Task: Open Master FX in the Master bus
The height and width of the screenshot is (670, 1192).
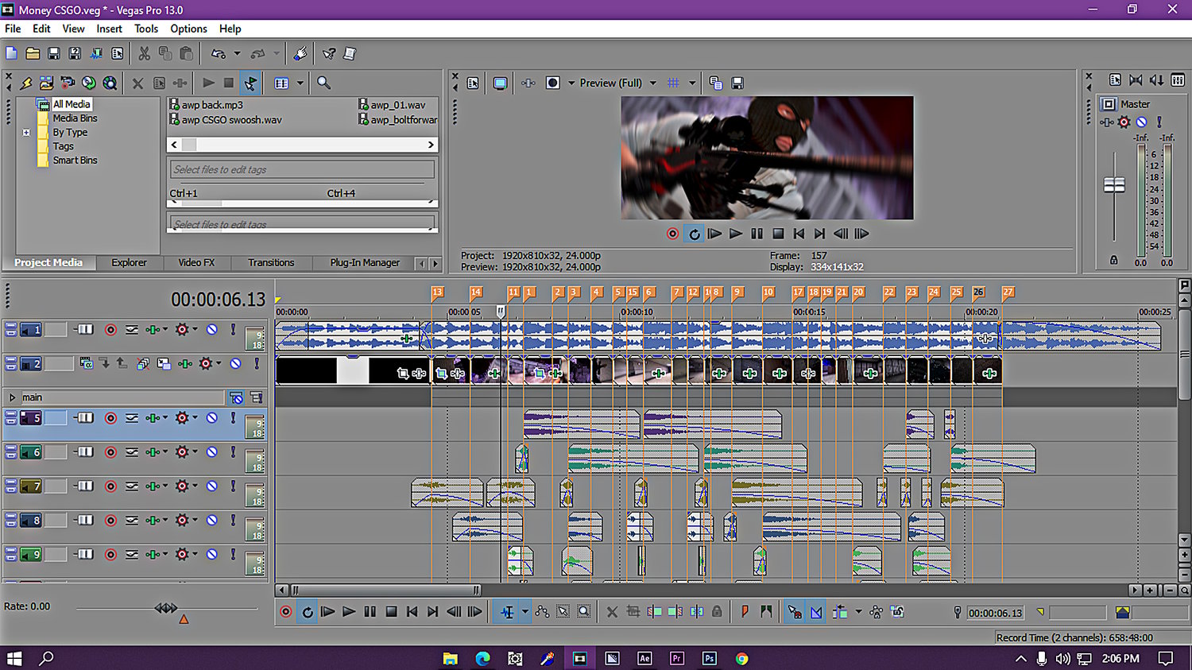Action: click(x=1107, y=122)
